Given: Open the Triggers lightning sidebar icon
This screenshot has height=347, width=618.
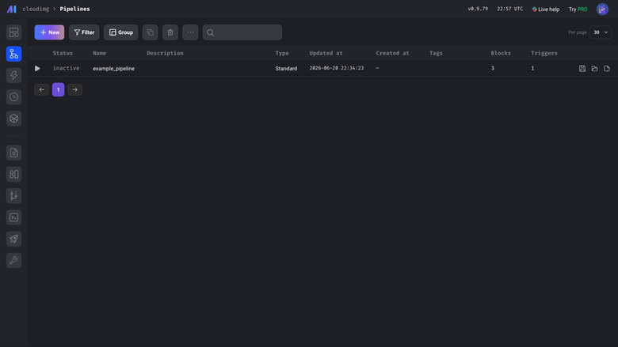Looking at the screenshot, I should (x=13, y=75).
